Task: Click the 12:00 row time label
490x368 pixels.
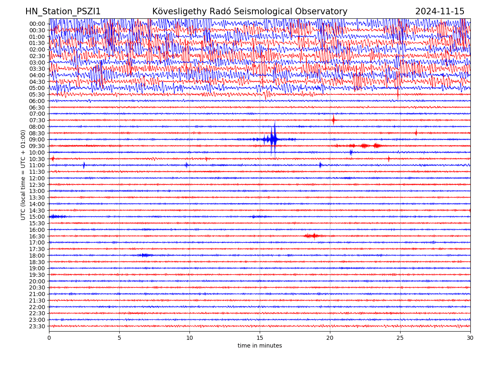Action: pos(37,178)
